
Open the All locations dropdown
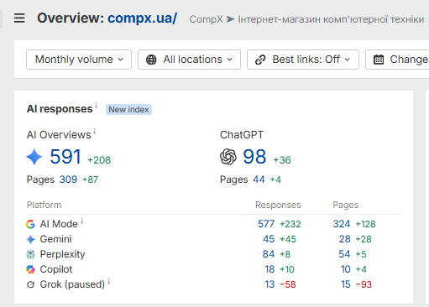coord(189,60)
